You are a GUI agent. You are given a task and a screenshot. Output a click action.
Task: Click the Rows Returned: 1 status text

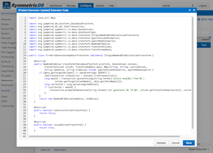pos(199,149)
